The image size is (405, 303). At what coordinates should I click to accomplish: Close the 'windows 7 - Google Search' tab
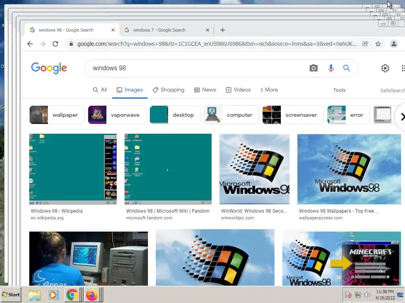point(207,30)
